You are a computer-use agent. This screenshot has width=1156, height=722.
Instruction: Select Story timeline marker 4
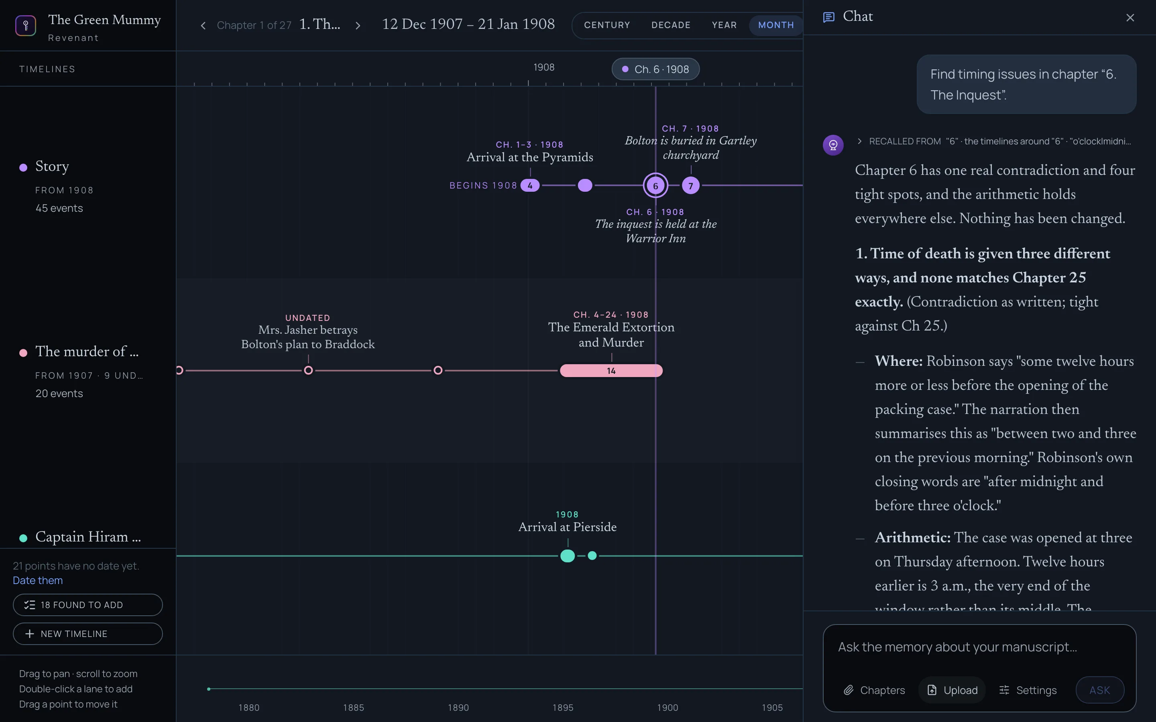[x=530, y=185]
